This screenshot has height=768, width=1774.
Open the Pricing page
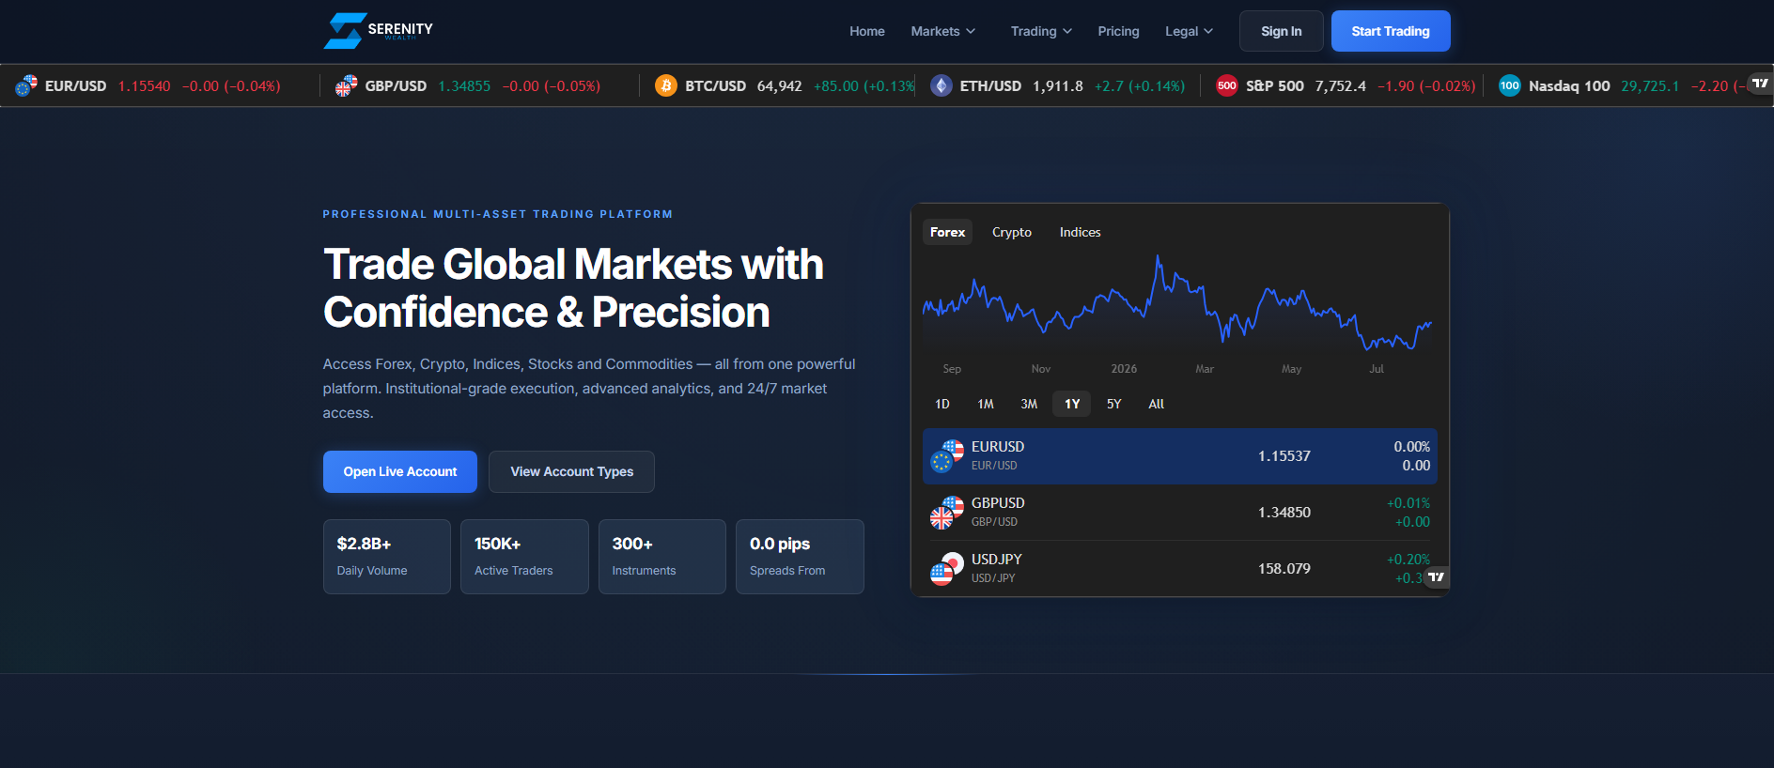point(1118,31)
